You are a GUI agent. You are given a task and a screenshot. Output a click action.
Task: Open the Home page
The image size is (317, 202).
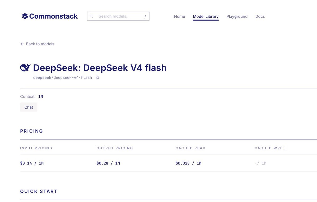pos(179,16)
